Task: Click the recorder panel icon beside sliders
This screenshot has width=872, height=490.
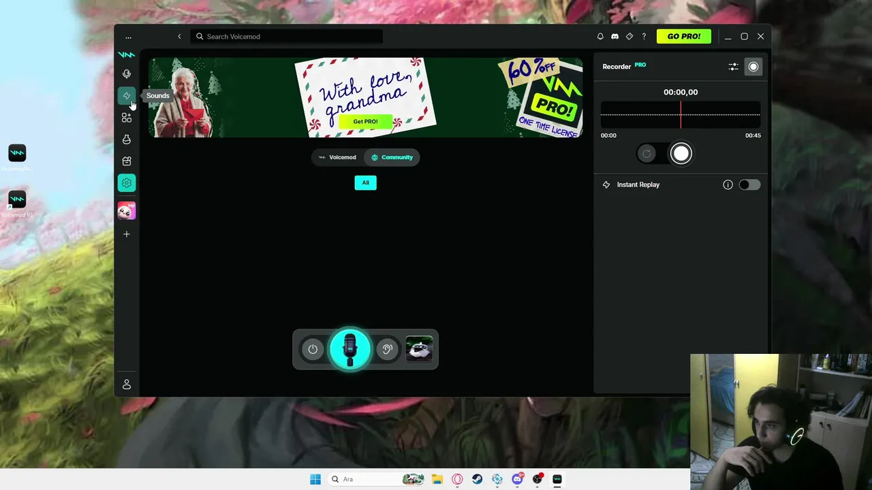Action: [x=753, y=67]
